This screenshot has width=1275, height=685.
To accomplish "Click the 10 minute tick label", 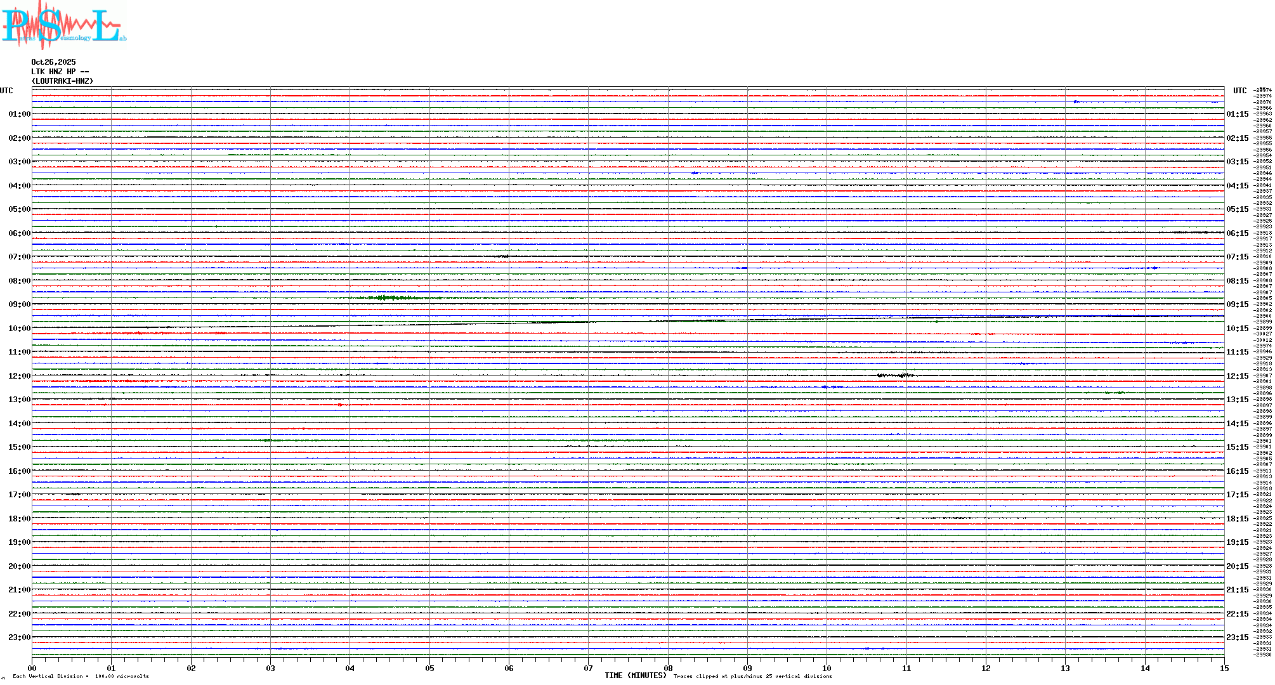I will (827, 668).
